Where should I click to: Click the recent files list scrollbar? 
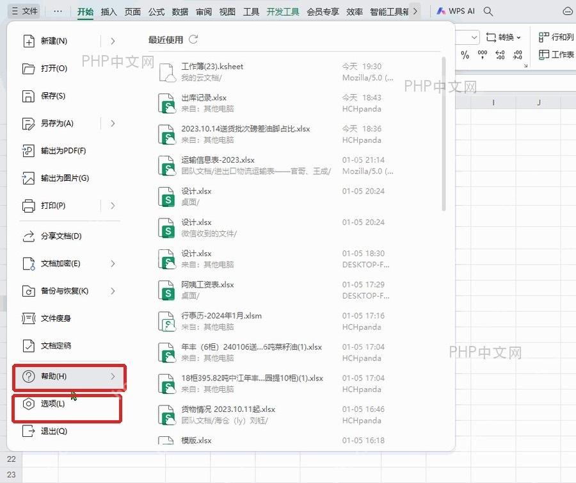[x=444, y=133]
